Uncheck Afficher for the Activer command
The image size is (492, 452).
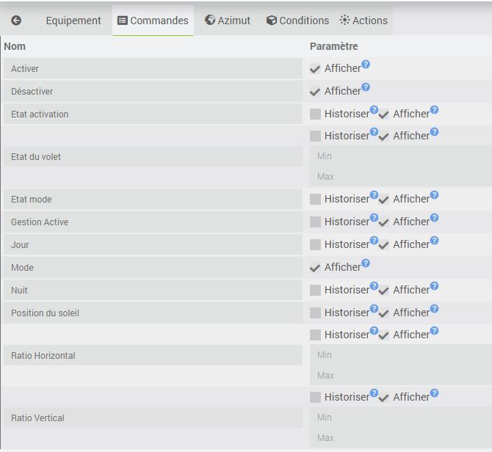315,69
